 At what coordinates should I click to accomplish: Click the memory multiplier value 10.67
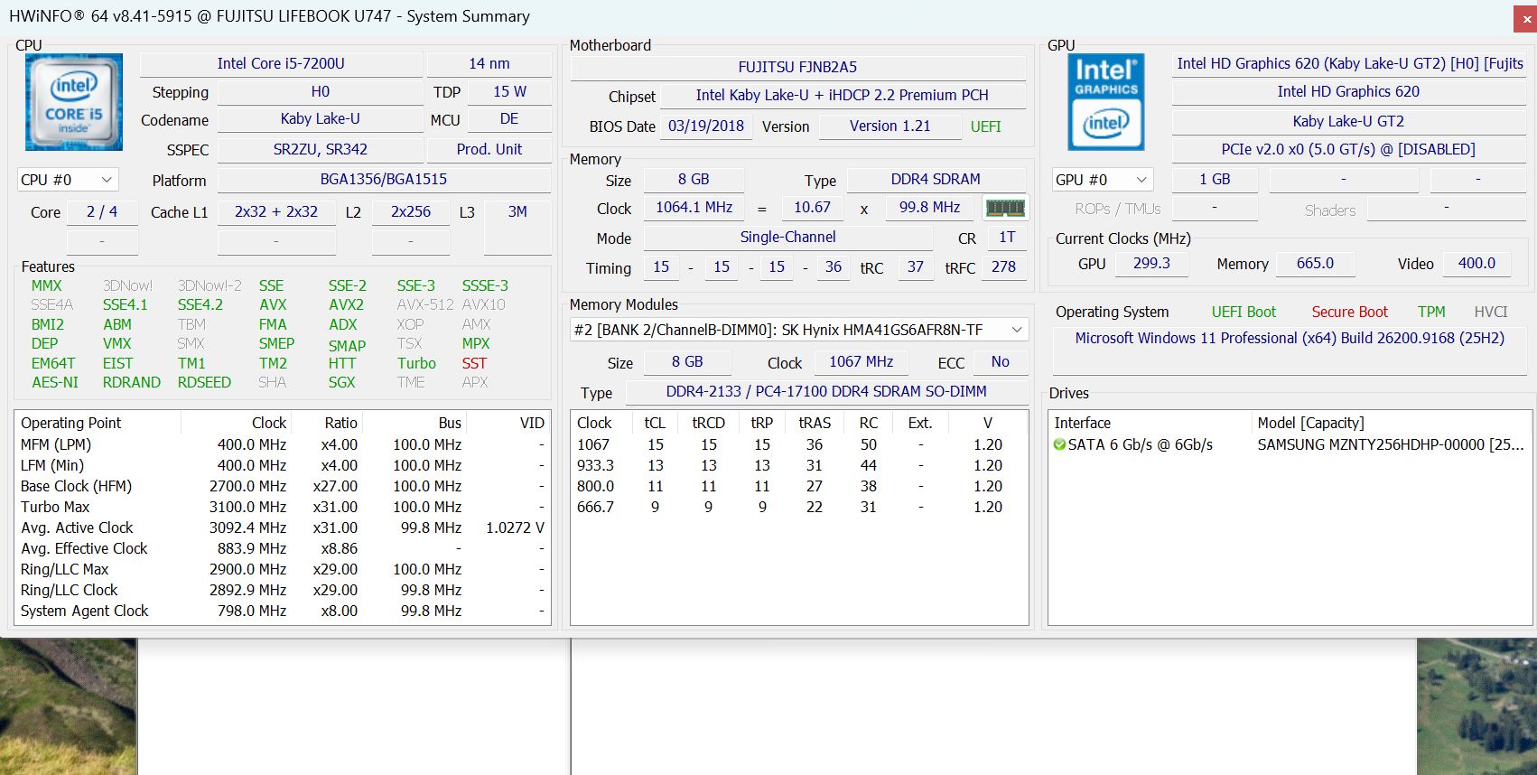coord(813,207)
